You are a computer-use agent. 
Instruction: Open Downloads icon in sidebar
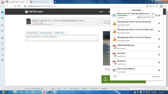click(x=2, y=55)
